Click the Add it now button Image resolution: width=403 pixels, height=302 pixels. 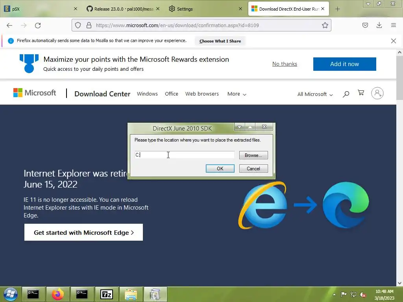pos(344,64)
